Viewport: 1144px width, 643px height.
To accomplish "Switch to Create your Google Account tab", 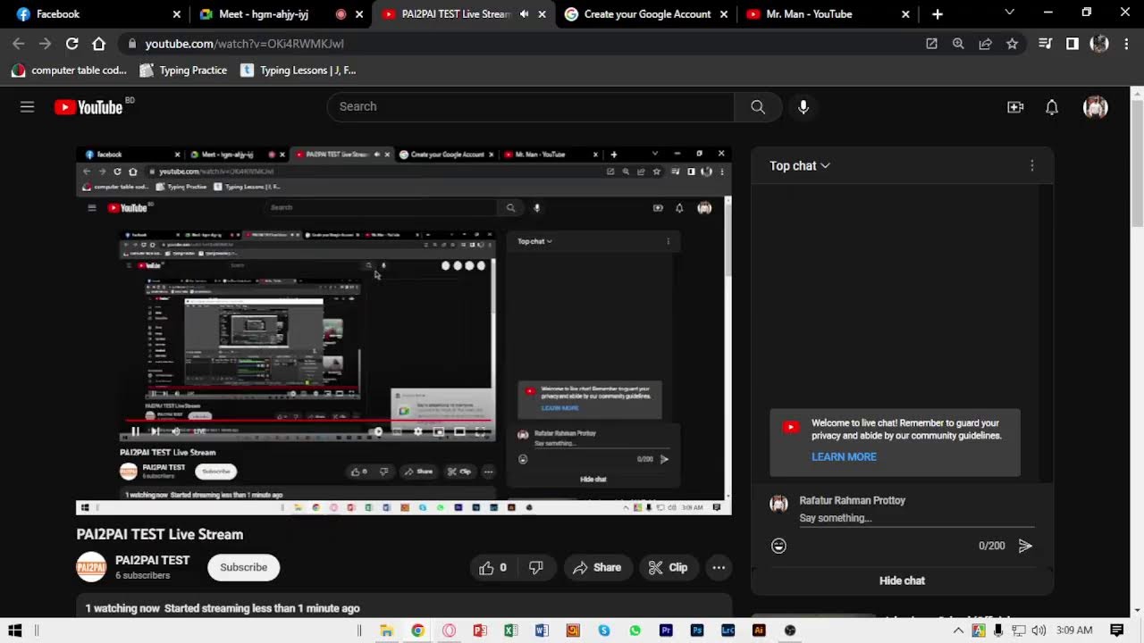I will pyautogui.click(x=645, y=14).
